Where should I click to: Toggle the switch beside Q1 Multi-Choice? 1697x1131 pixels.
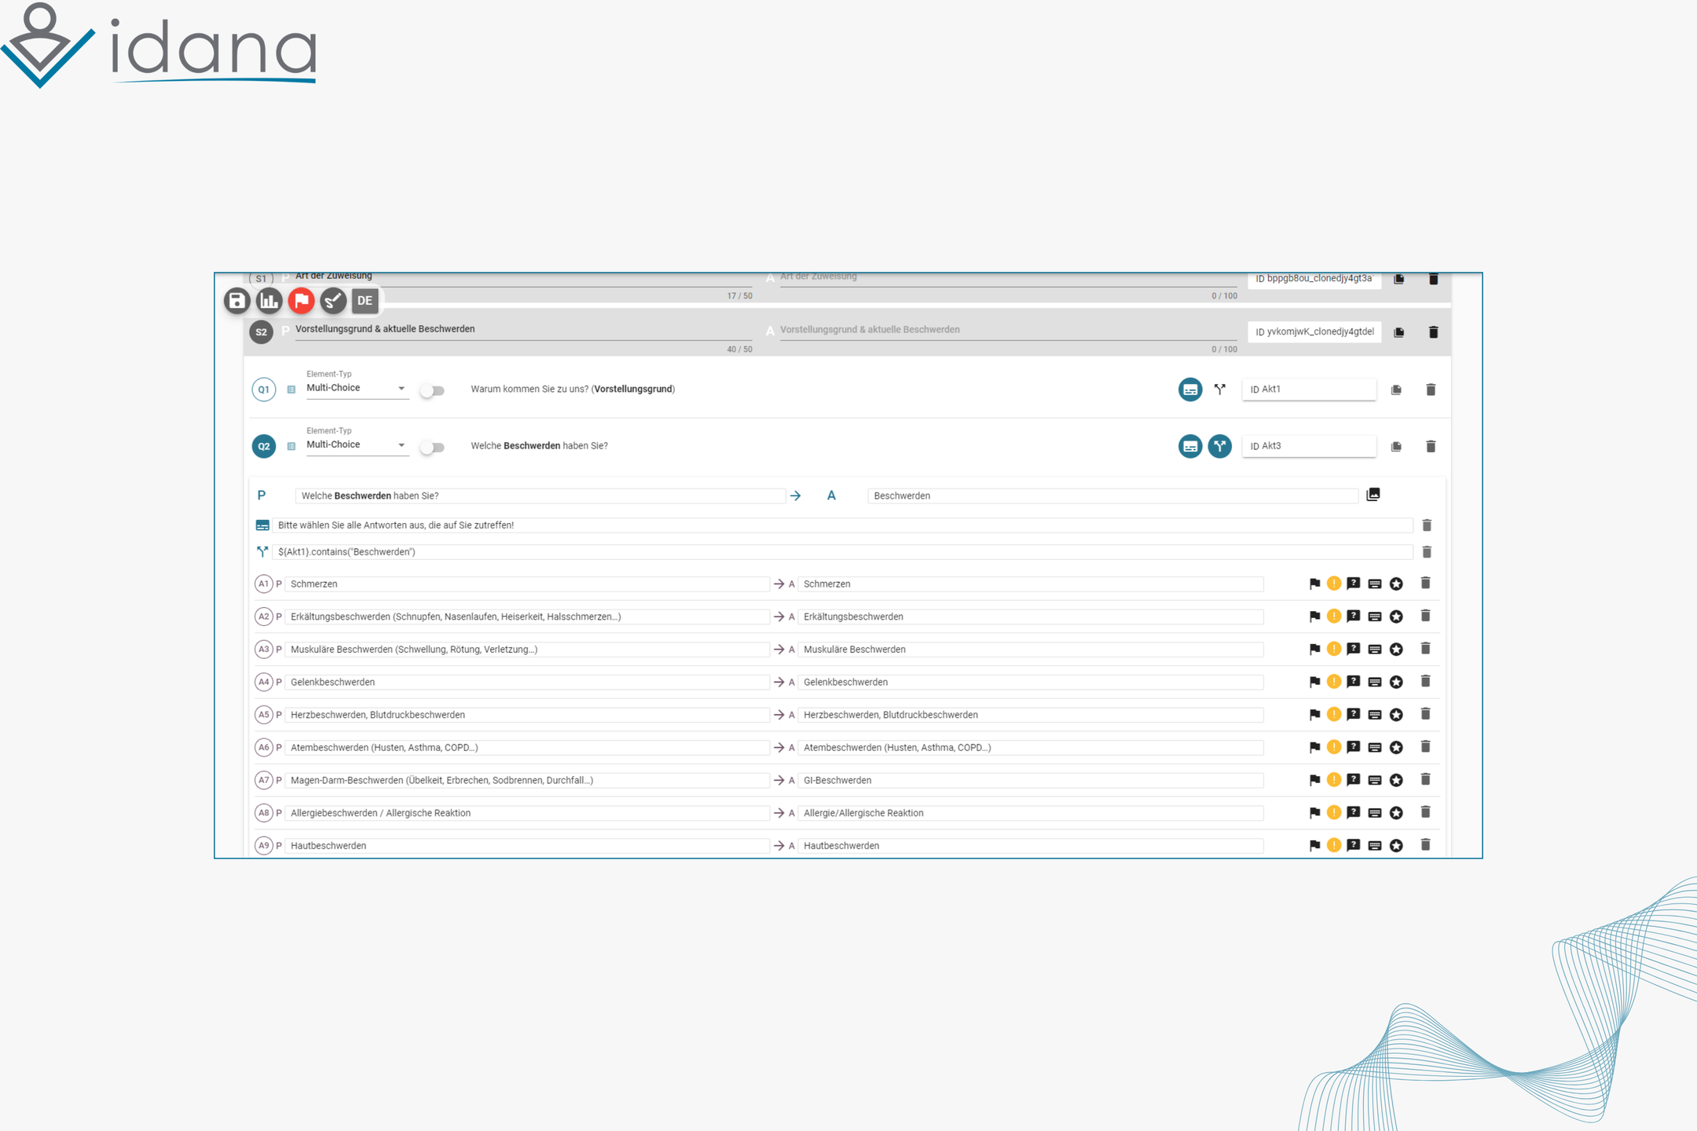pyautogui.click(x=432, y=390)
